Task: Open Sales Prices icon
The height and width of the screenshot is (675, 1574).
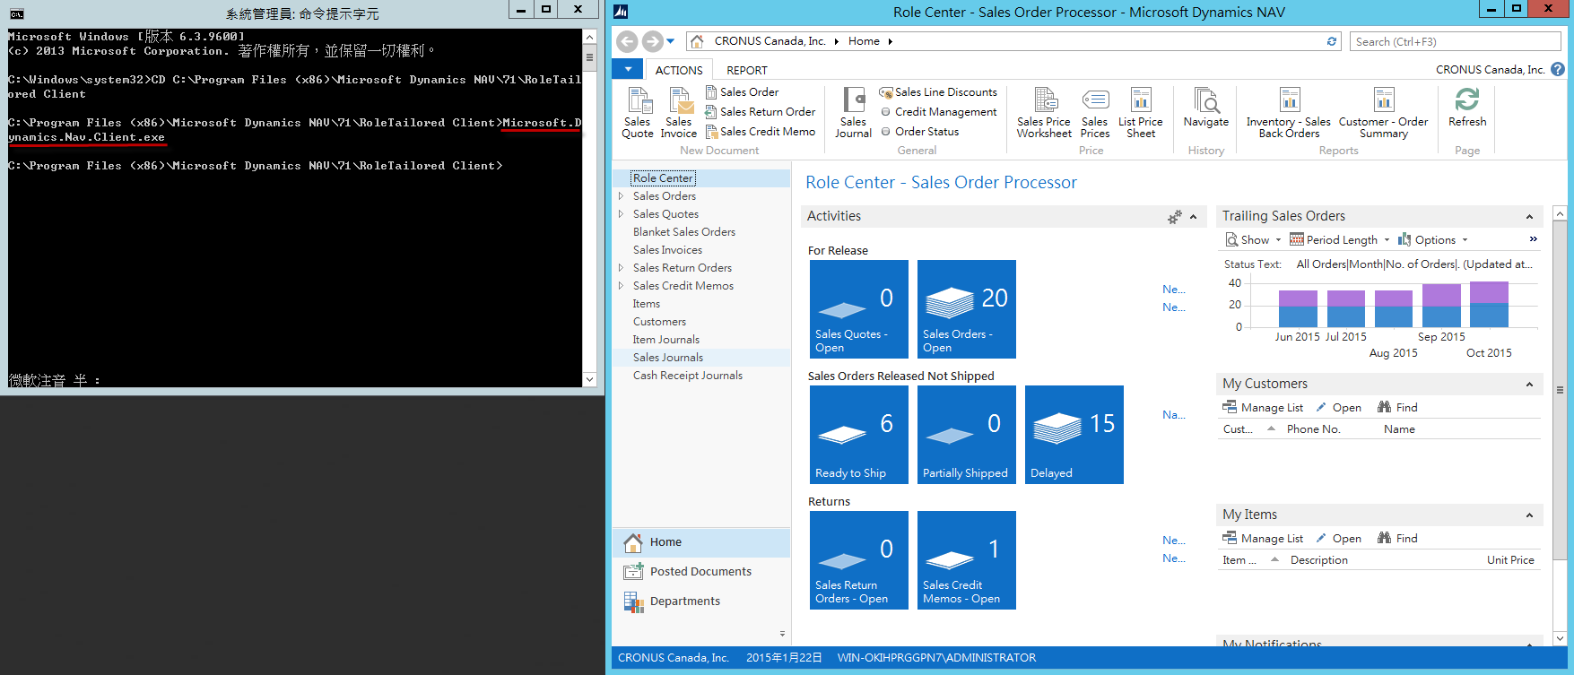Action: (1095, 113)
